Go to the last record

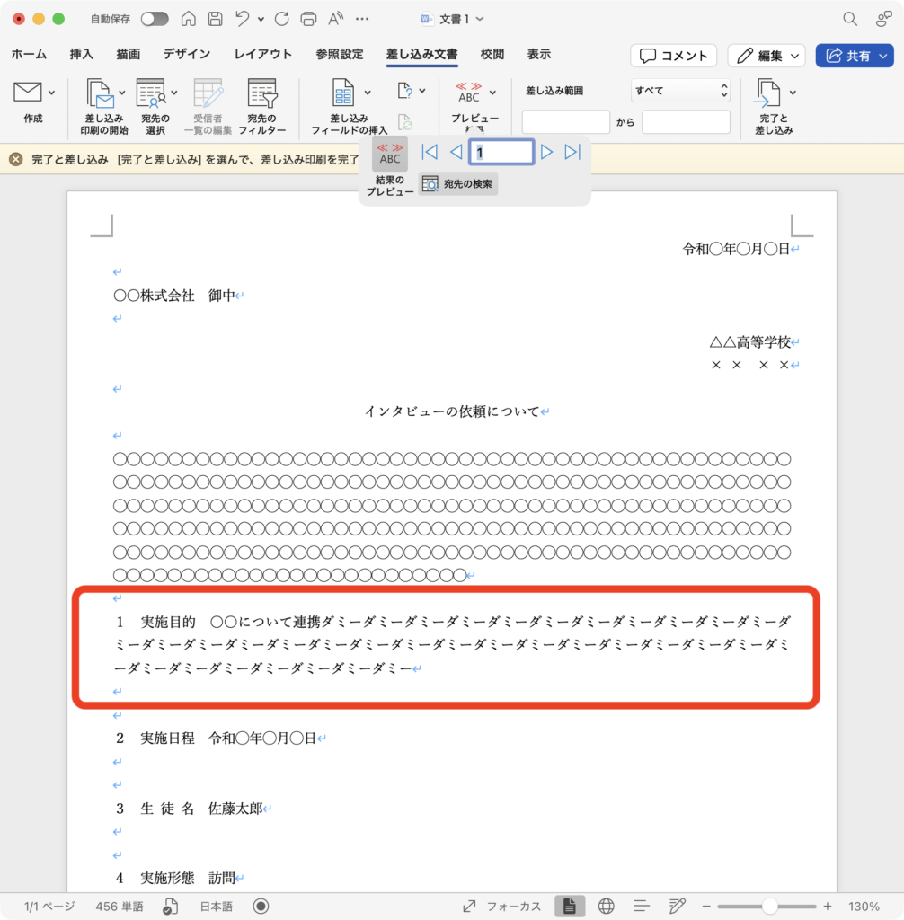572,152
